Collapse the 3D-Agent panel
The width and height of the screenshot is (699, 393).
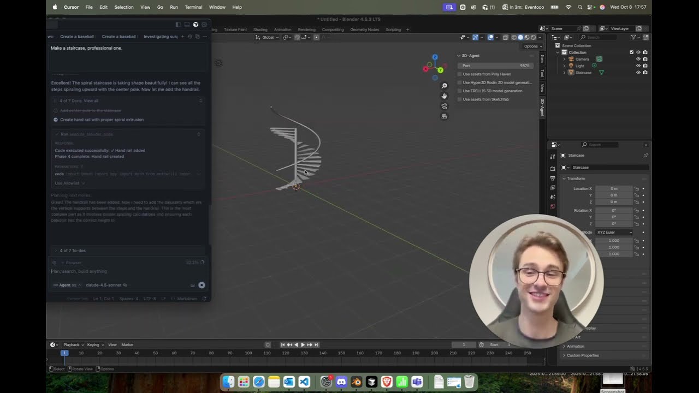(x=459, y=56)
